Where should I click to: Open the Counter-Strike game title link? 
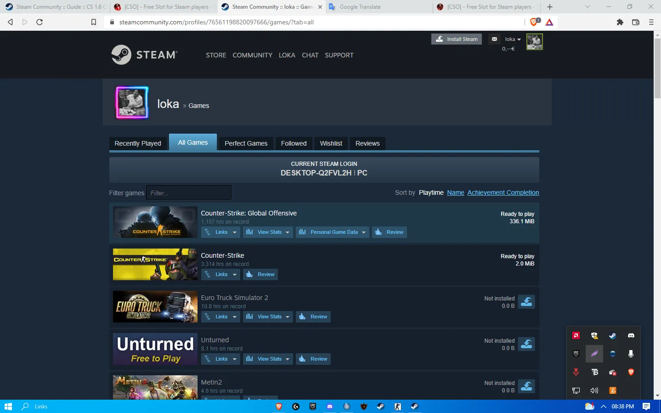[222, 255]
